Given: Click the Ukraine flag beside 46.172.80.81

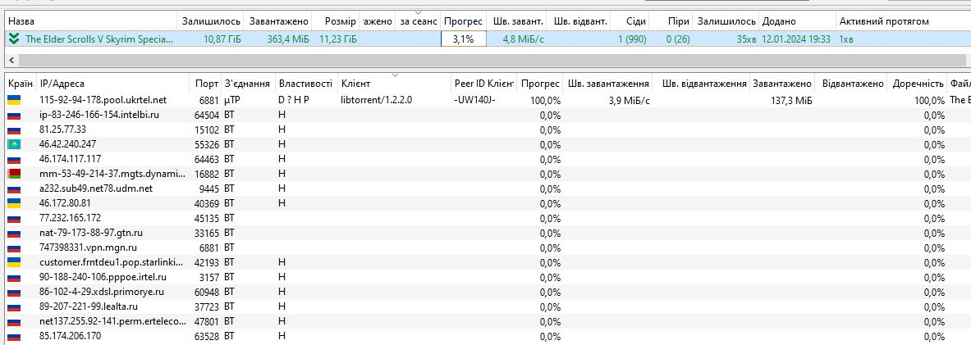Looking at the screenshot, I should (x=14, y=203).
